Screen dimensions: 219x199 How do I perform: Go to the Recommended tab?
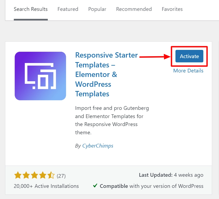pyautogui.click(x=134, y=9)
